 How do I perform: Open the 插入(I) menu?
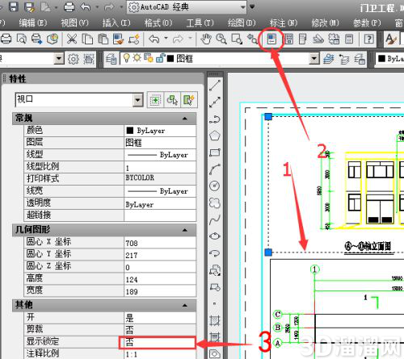pyautogui.click(x=116, y=23)
